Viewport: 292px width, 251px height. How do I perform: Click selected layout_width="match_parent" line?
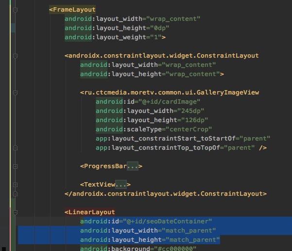pos(148,231)
